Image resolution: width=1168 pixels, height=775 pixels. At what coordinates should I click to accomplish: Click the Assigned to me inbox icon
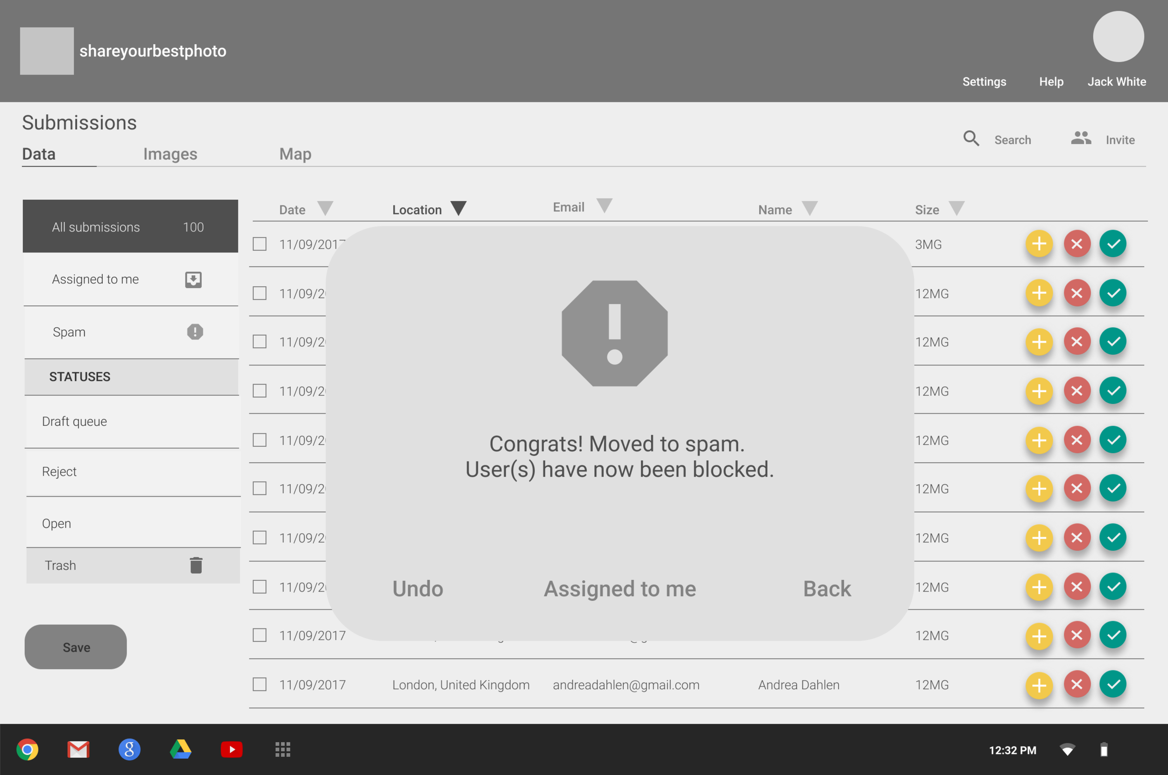193,279
